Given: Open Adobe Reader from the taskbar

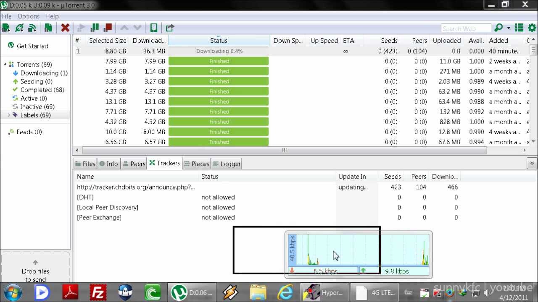Looking at the screenshot, I should tap(71, 292).
